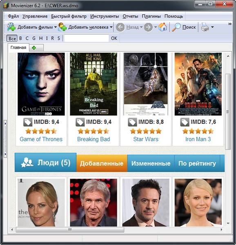
Task: Expand the left side panel handle
Action: click(x=5, y=139)
